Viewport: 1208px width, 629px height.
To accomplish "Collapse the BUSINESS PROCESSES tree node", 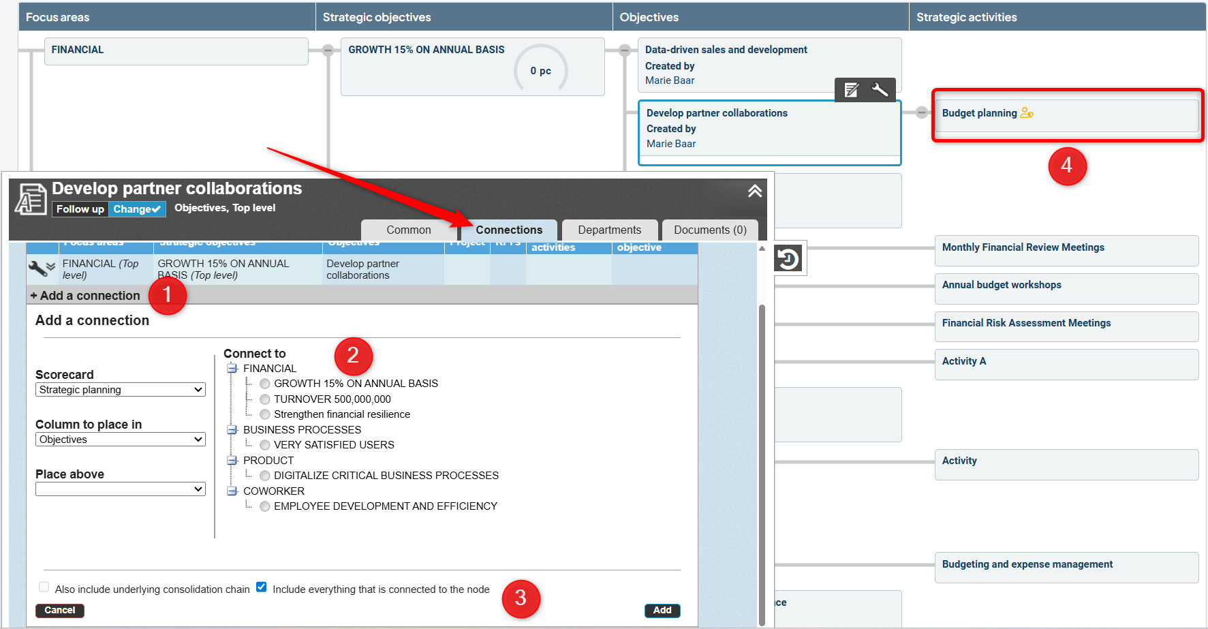I will (x=232, y=430).
